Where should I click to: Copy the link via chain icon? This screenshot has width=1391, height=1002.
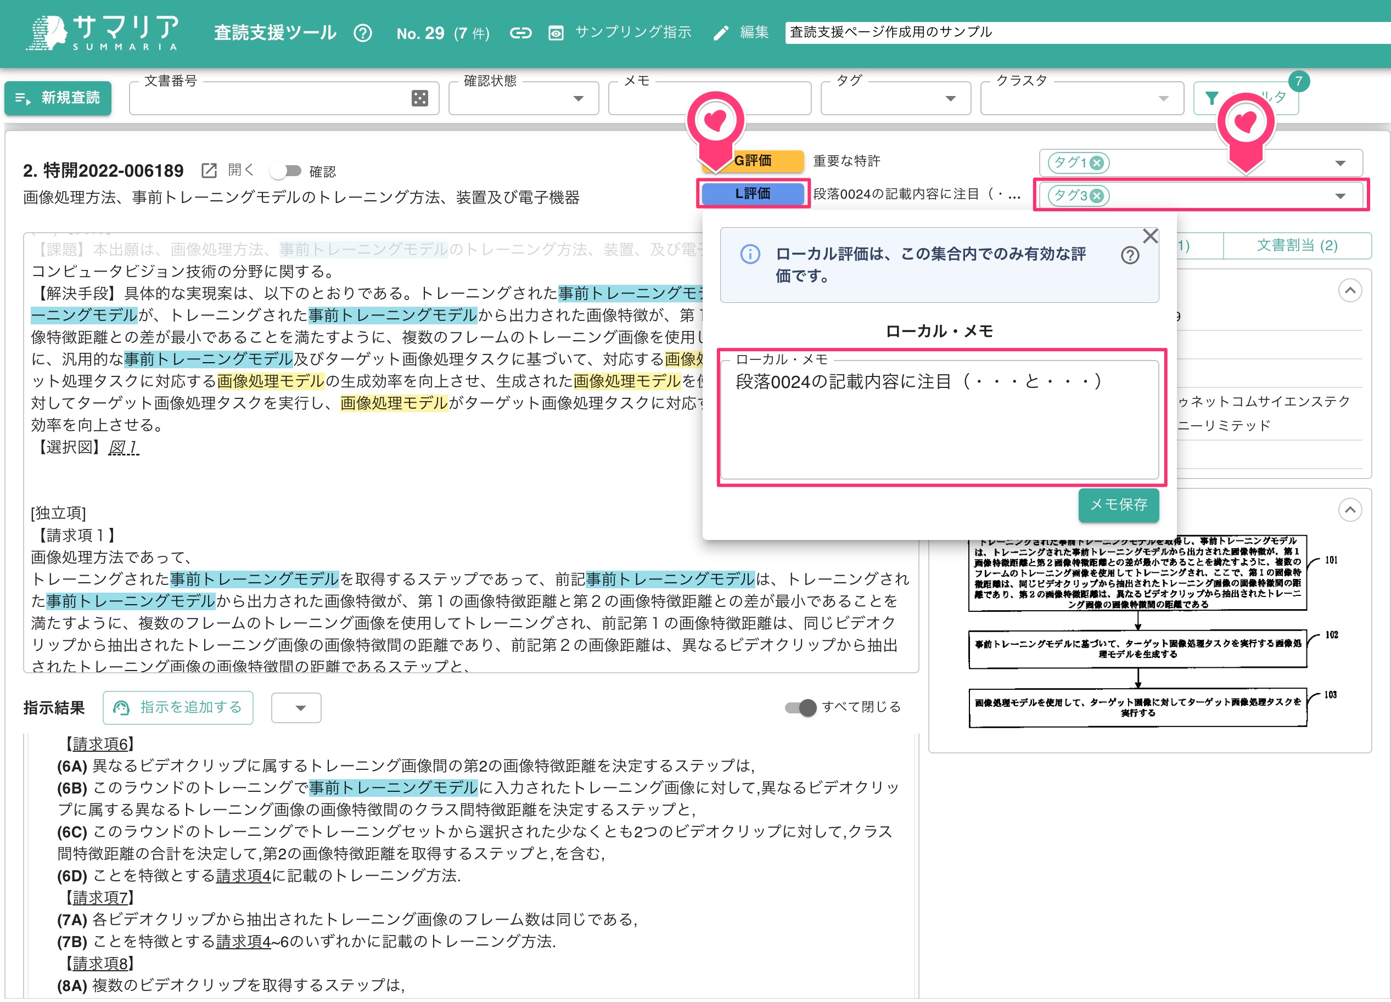[520, 32]
